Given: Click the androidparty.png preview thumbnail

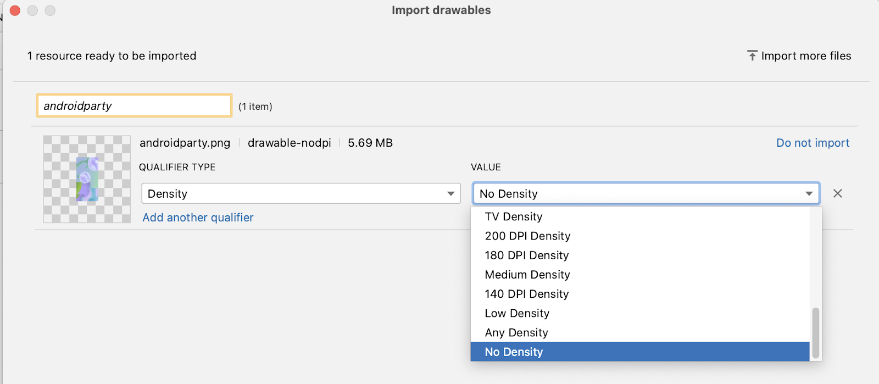Looking at the screenshot, I should (x=87, y=179).
